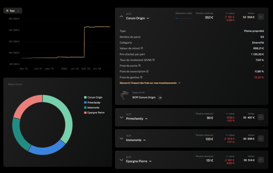Select Epargne Pierre legend swatch
Viewport: 273px width, 173px height.
pyautogui.click(x=85, y=113)
